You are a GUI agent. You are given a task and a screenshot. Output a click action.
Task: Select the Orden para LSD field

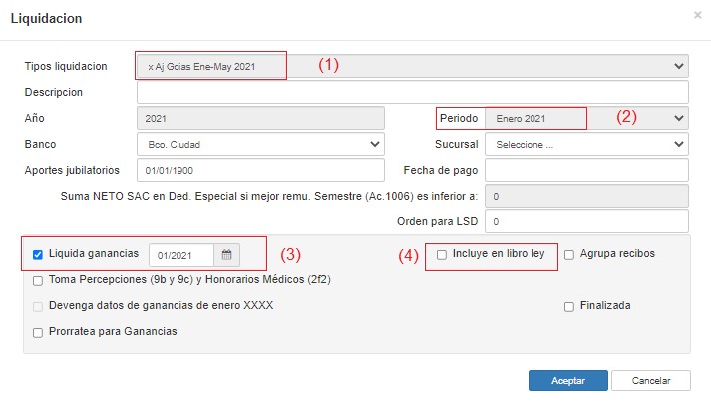pos(586,221)
